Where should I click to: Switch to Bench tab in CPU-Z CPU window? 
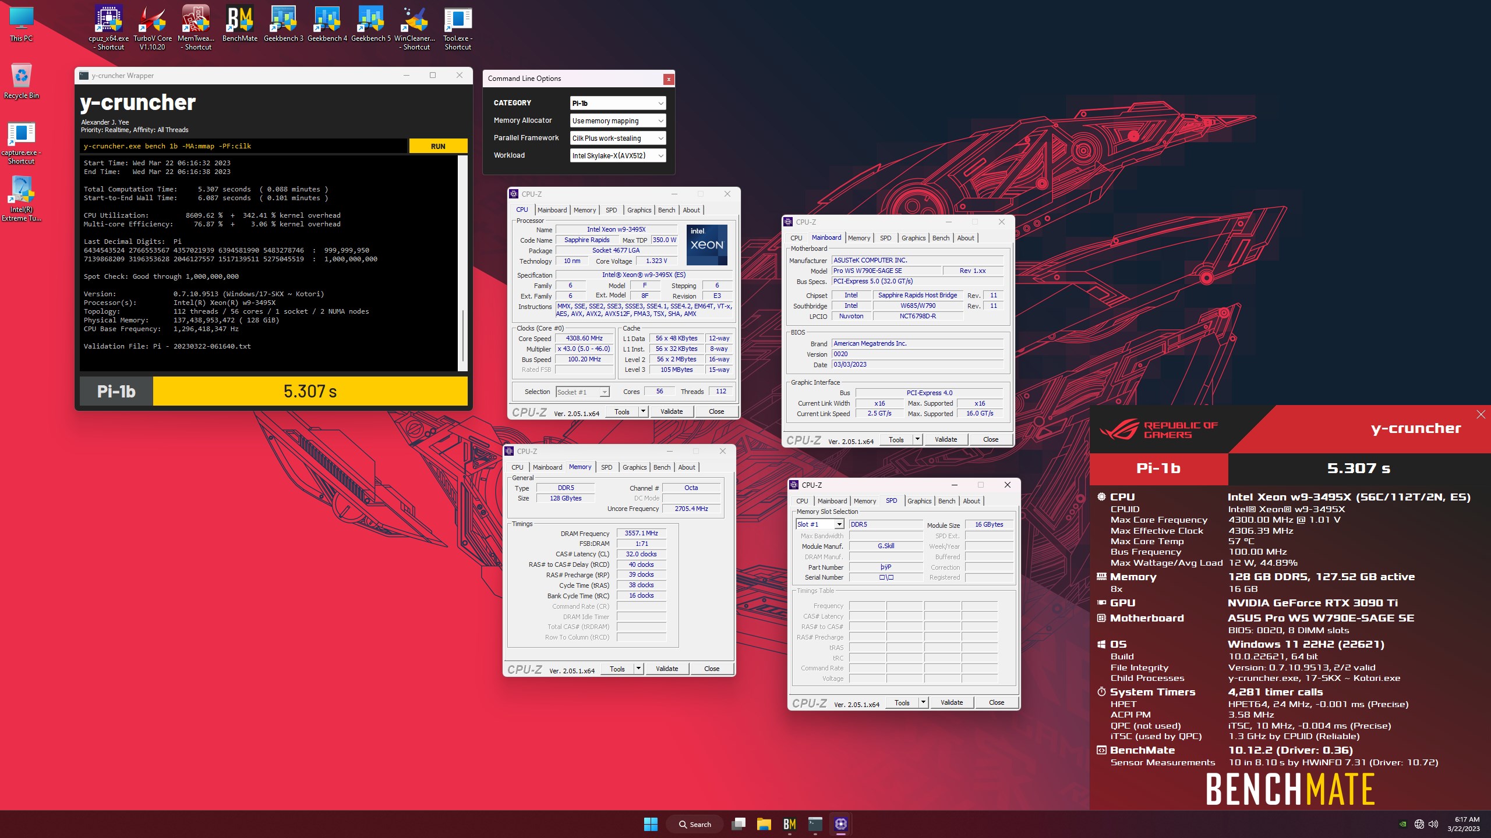[667, 210]
